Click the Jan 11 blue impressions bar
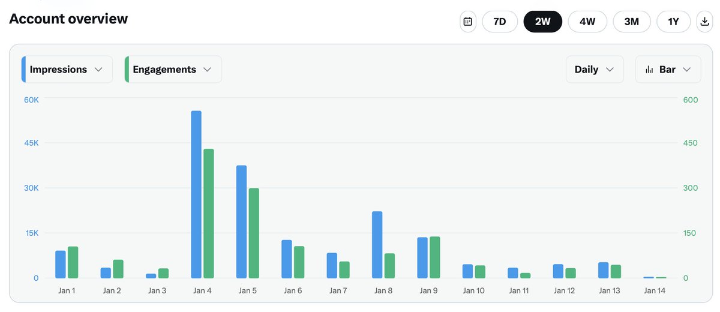The image size is (720, 312). click(512, 273)
